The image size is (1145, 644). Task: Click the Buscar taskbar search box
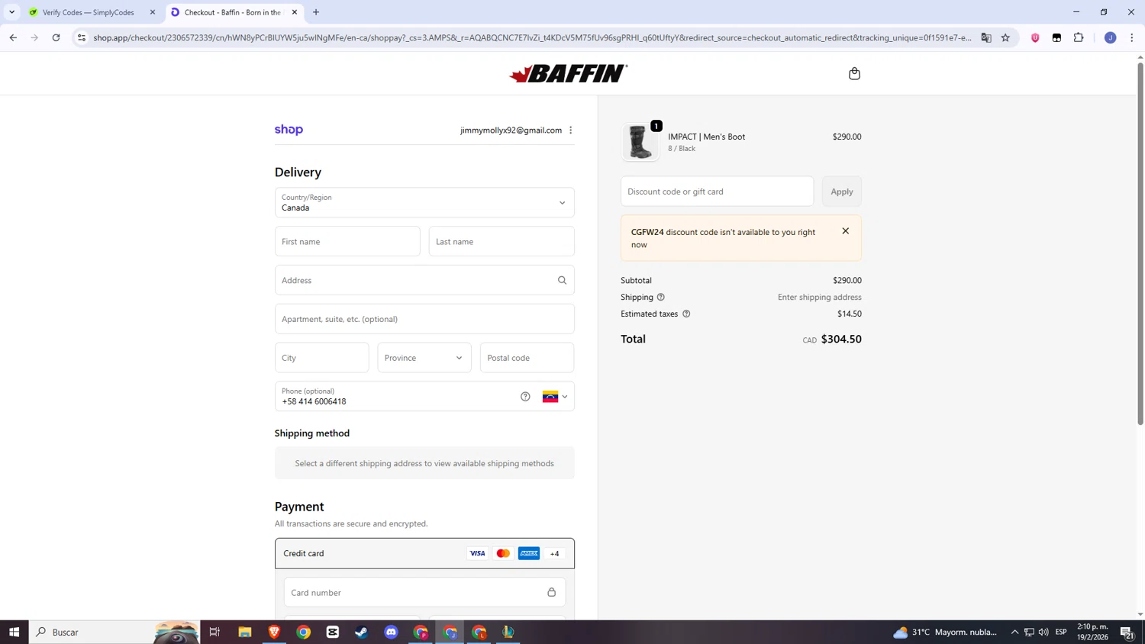[114, 632]
